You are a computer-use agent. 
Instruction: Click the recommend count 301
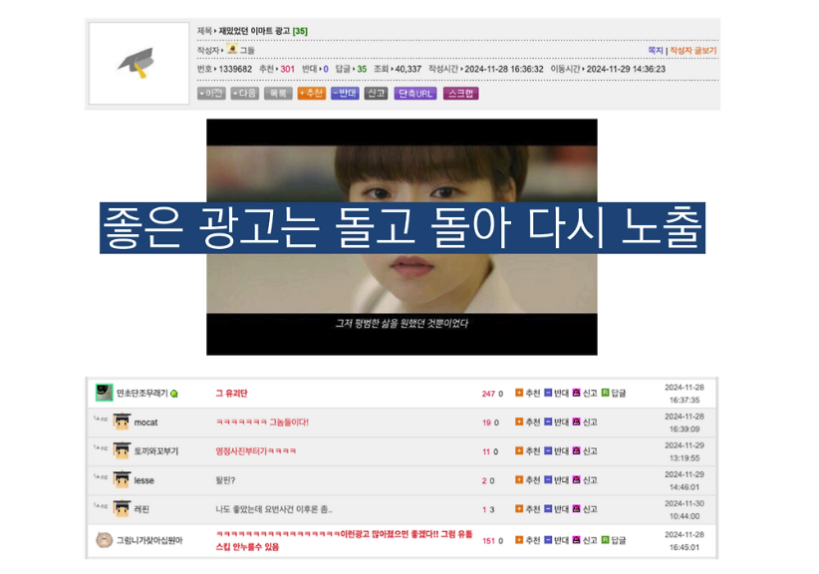click(x=287, y=69)
